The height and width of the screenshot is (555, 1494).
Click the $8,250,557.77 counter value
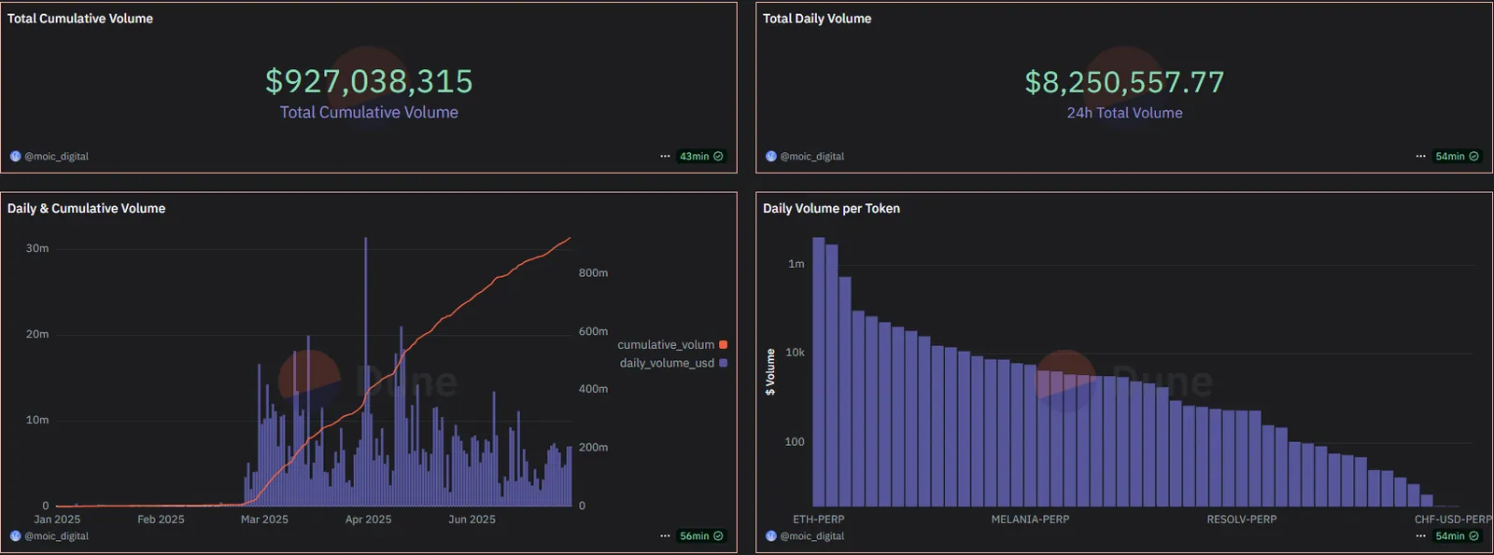tap(1124, 82)
